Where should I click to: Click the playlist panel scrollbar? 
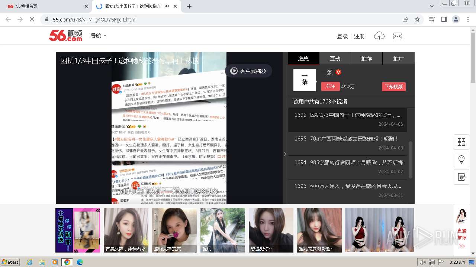[x=411, y=159]
